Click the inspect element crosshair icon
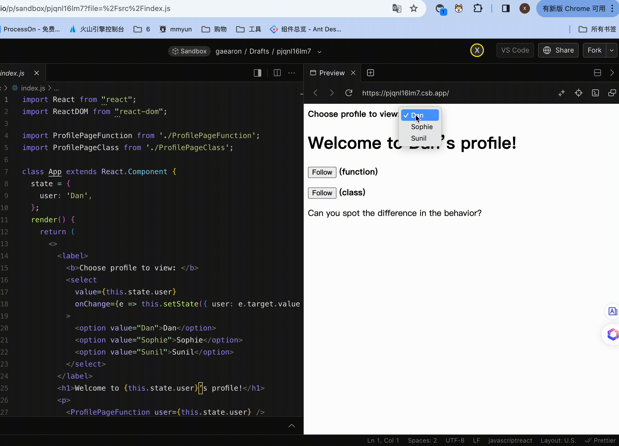 pyautogui.click(x=578, y=93)
